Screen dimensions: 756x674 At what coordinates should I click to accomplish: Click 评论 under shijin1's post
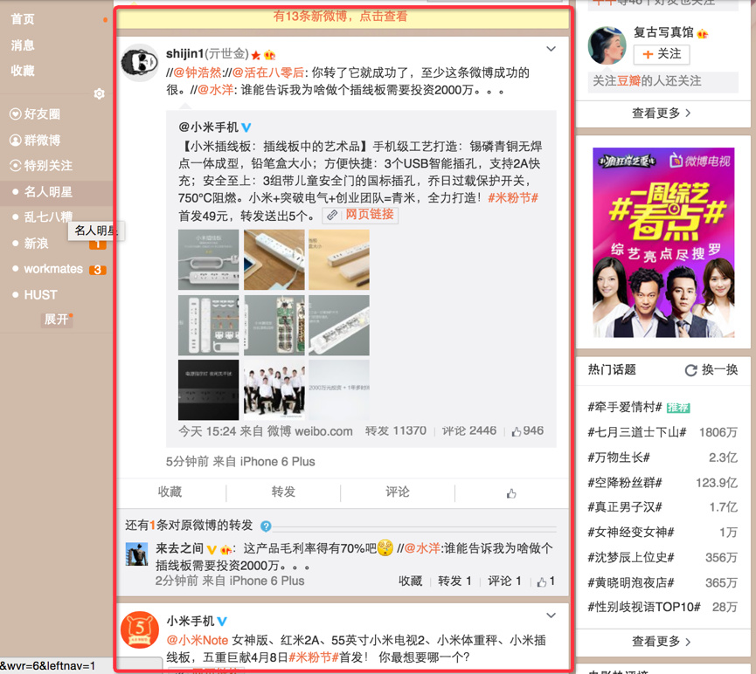pos(398,492)
